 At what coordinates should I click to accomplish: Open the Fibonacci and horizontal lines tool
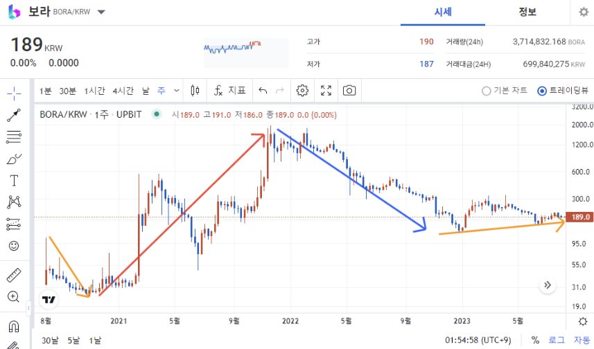(14, 136)
